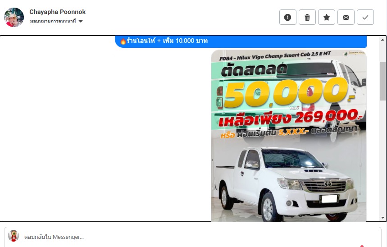Star this conversation as follow-up
387x247 pixels.
tap(327, 17)
